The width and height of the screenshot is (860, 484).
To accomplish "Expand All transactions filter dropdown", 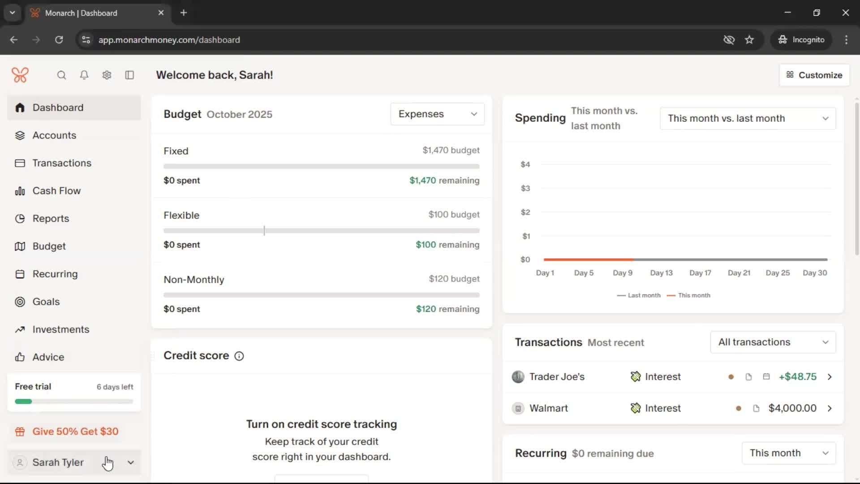I will click(773, 342).
